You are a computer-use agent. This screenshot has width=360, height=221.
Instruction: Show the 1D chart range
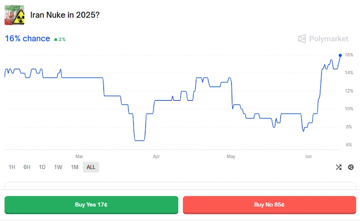point(42,167)
